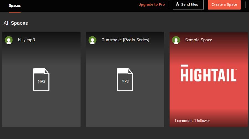Image resolution: width=249 pixels, height=139 pixels.
Task: Click the avatar on the billy.mp3 card
Action: [9, 40]
